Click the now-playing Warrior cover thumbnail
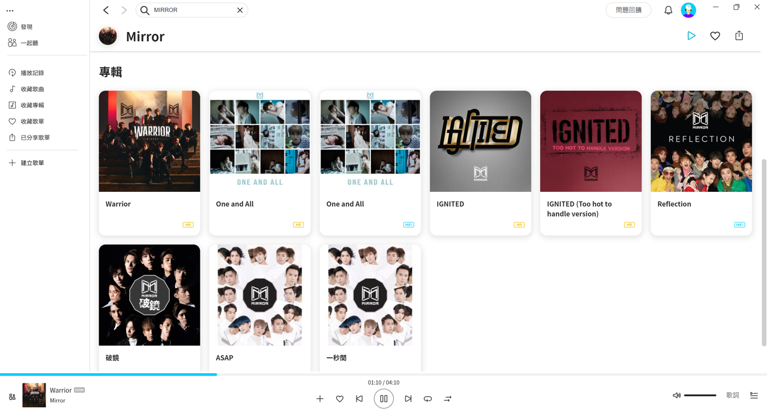 point(34,395)
